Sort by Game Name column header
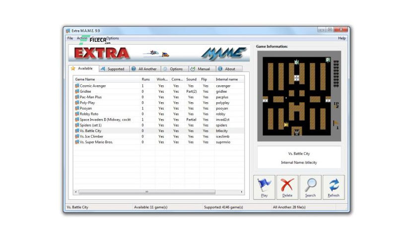Image resolution: width=415 pixels, height=240 pixels. (107, 79)
